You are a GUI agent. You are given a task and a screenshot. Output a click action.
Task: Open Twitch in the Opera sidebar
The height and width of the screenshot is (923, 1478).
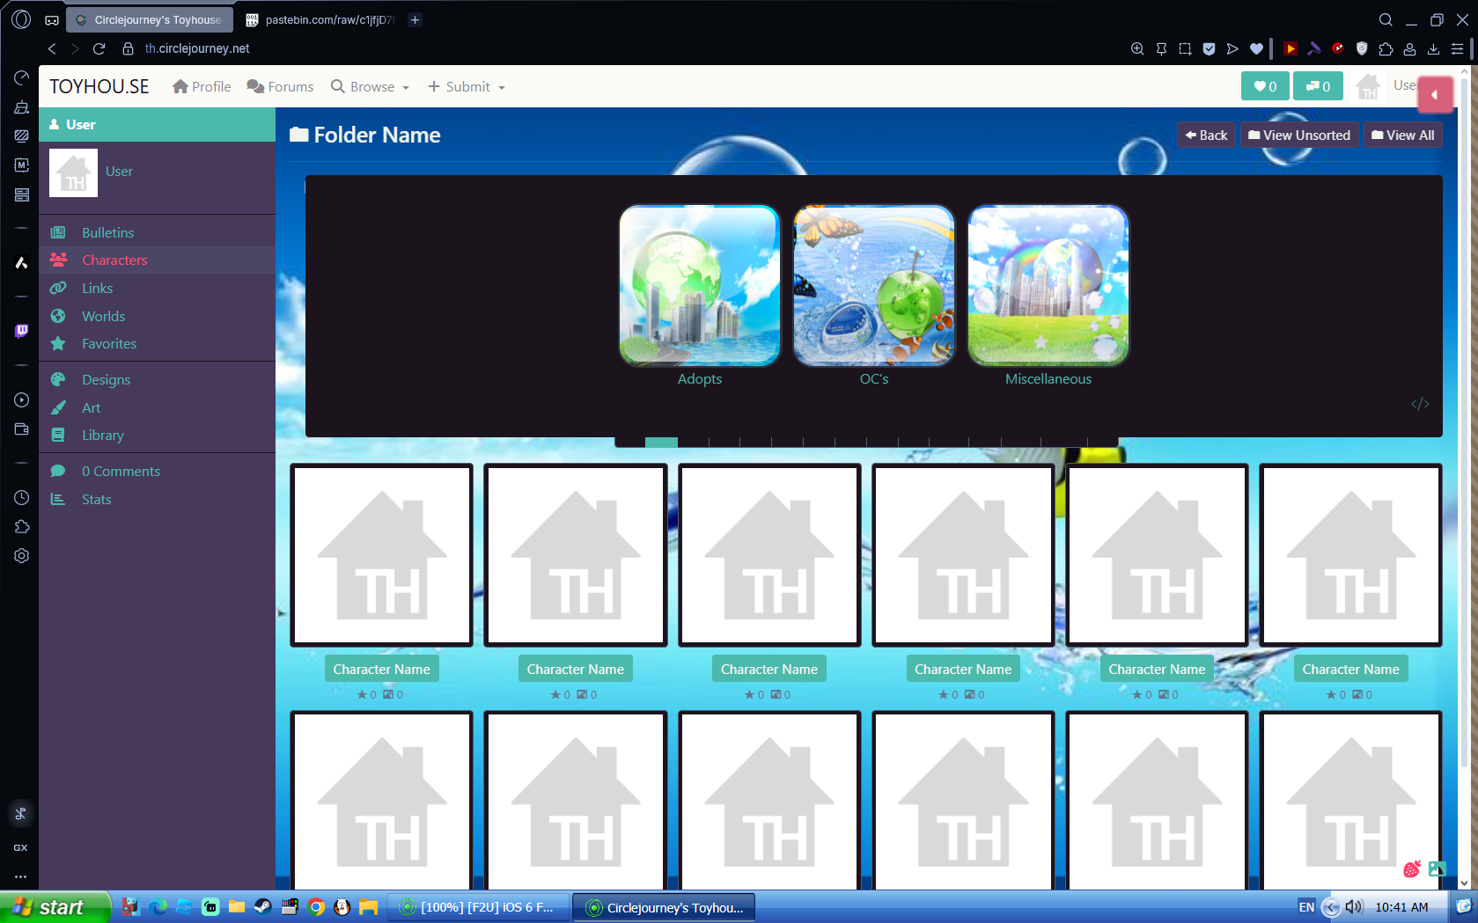click(21, 331)
